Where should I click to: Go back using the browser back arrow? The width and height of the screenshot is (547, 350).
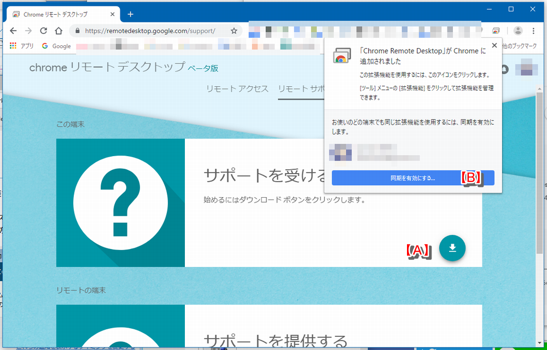[x=13, y=31]
